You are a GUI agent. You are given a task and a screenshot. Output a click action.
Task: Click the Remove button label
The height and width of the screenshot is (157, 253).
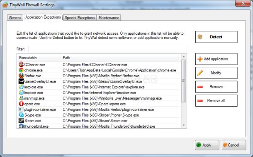tap(216, 87)
